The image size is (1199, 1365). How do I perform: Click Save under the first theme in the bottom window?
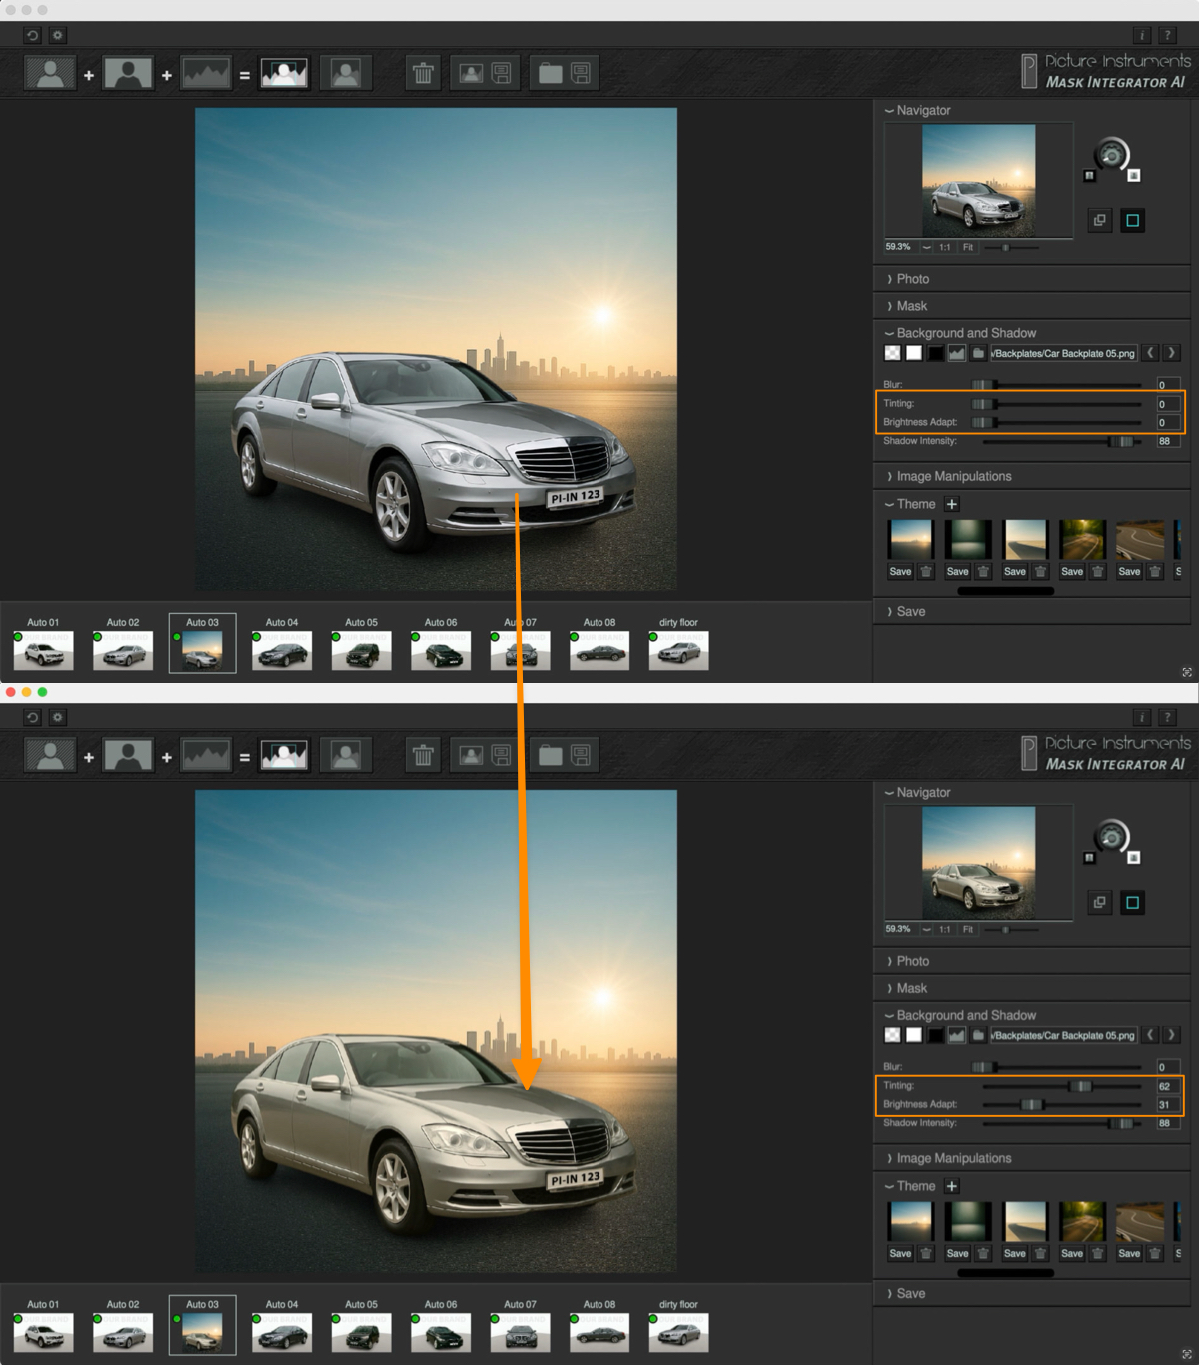900,1253
